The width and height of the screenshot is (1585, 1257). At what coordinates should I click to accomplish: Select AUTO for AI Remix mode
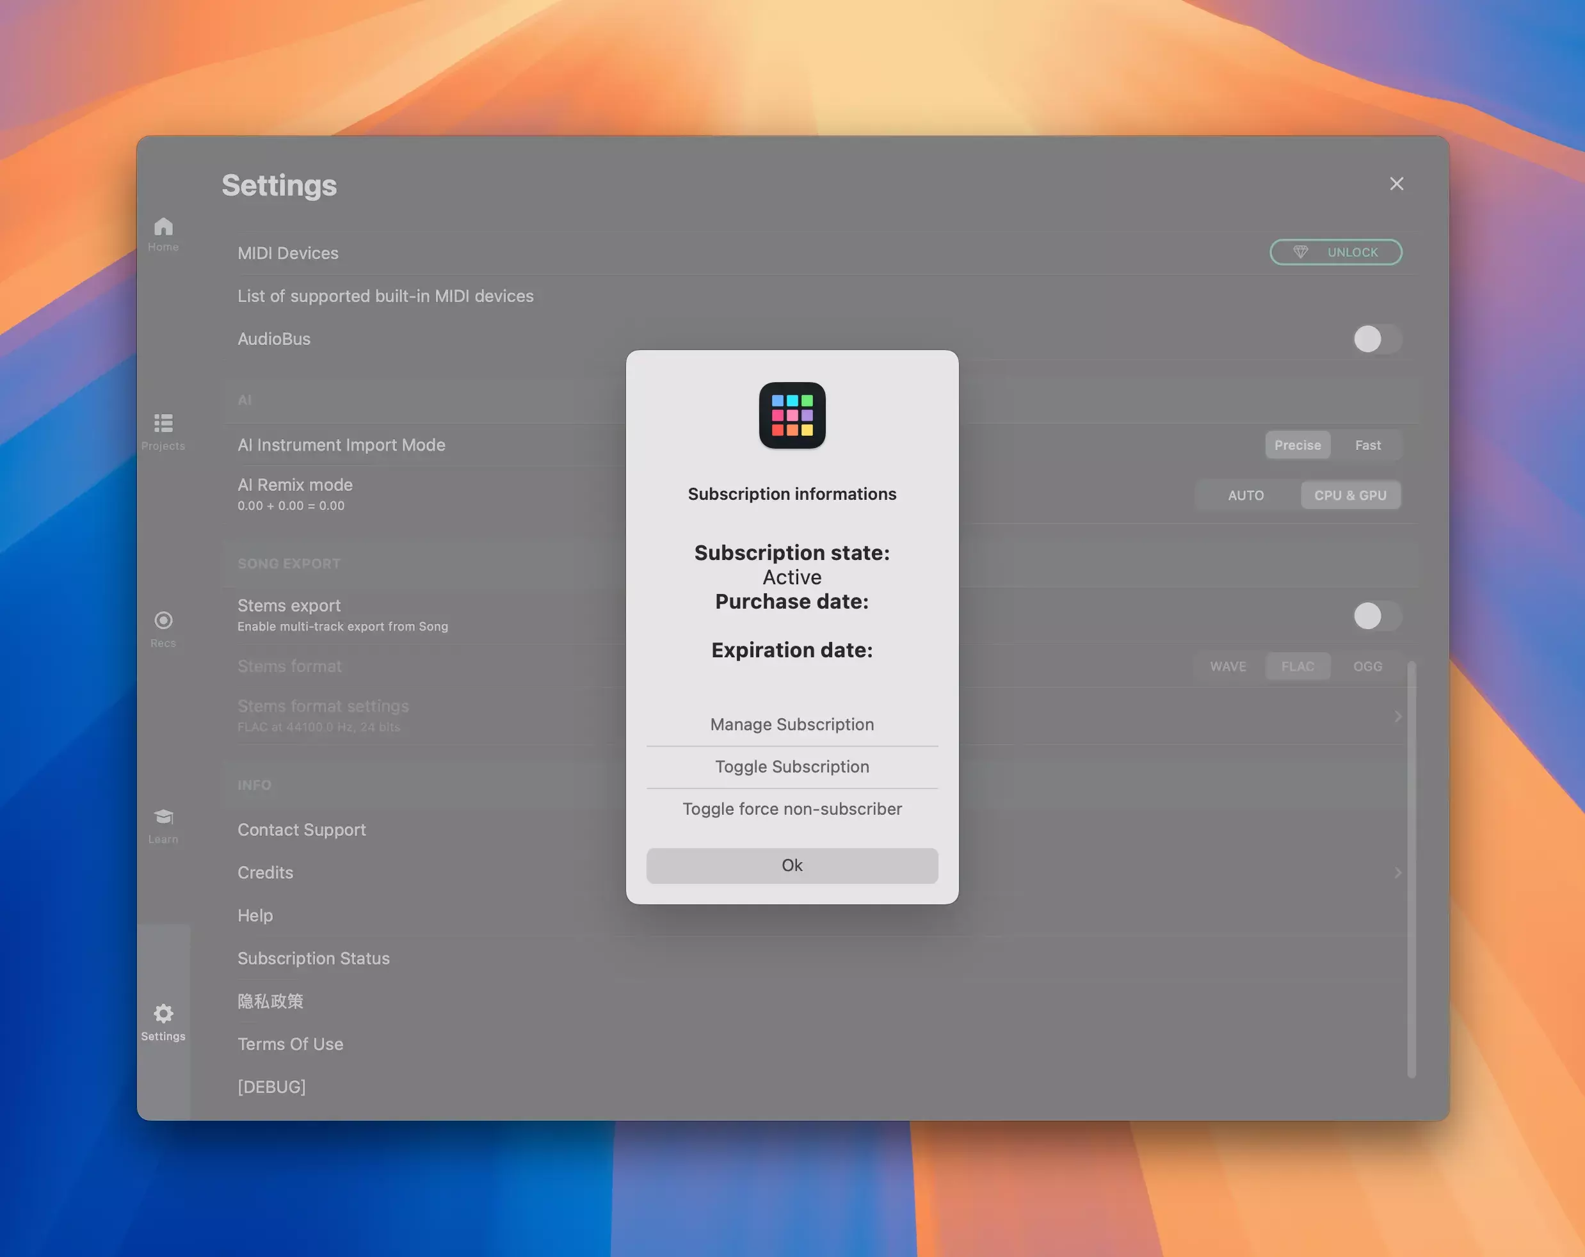tap(1245, 495)
